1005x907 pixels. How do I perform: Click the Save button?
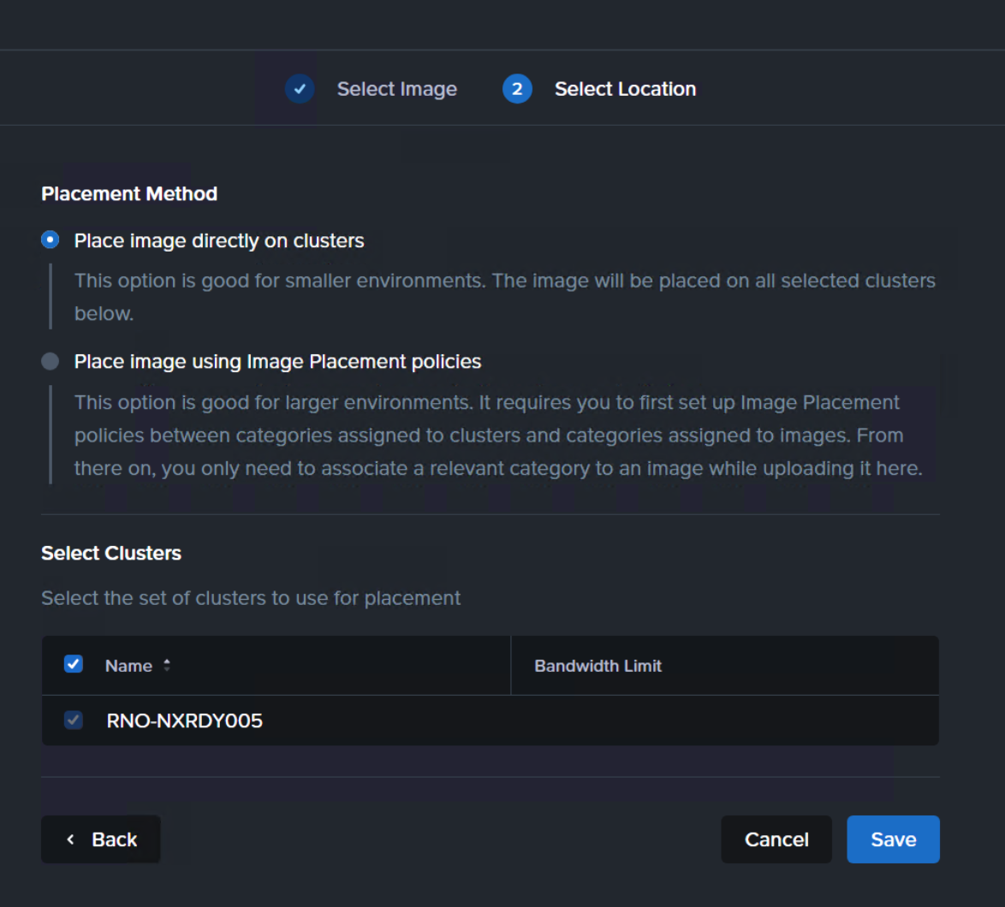(893, 839)
